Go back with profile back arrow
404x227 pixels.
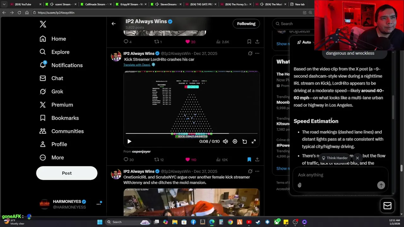(114, 24)
